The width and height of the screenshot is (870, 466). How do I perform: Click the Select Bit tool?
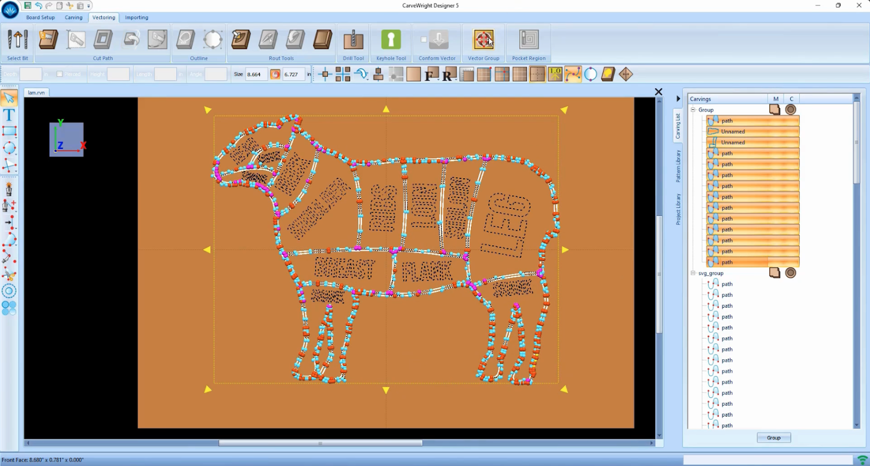(17, 40)
